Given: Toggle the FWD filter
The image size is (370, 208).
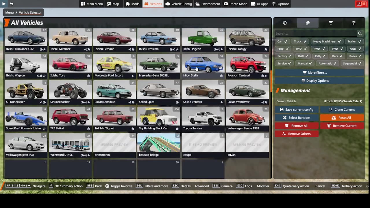Looking at the screenshot, I should point(337,49).
